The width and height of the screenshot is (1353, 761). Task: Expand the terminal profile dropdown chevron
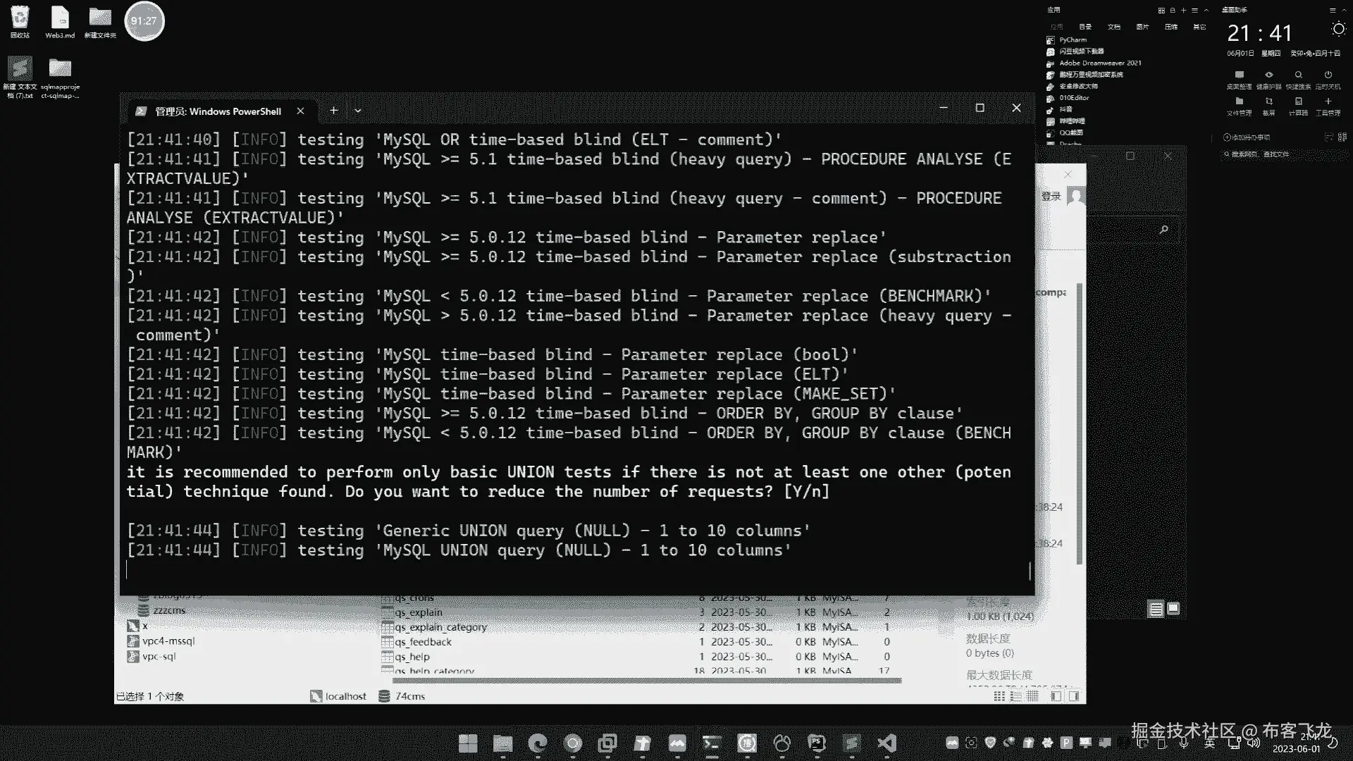pyautogui.click(x=358, y=111)
